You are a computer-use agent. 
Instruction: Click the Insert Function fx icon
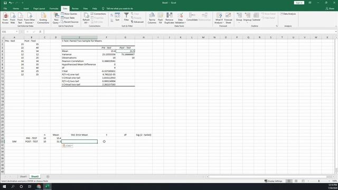(40, 32)
